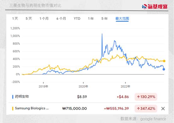The height and width of the screenshot is (123, 174).
Task: Click the yellow endpoint dot of Samsung line
Action: click(164, 61)
